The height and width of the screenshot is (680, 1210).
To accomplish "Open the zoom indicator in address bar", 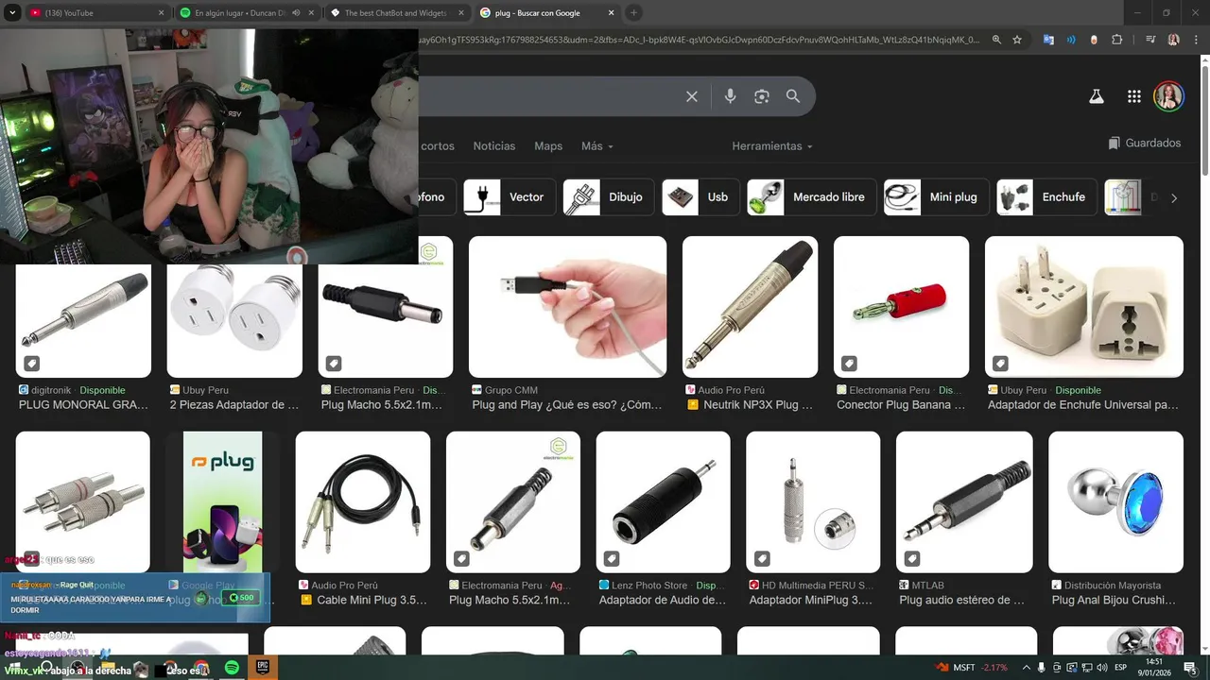I will click(x=996, y=40).
